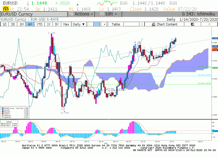Screen dimensions: 218x157
Task: Switch to 1Y time range
Action: point(49,24)
